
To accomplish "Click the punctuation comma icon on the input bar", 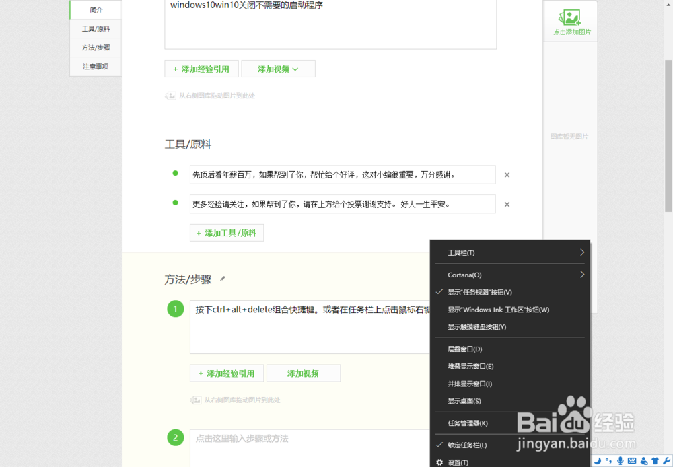I will [x=609, y=460].
